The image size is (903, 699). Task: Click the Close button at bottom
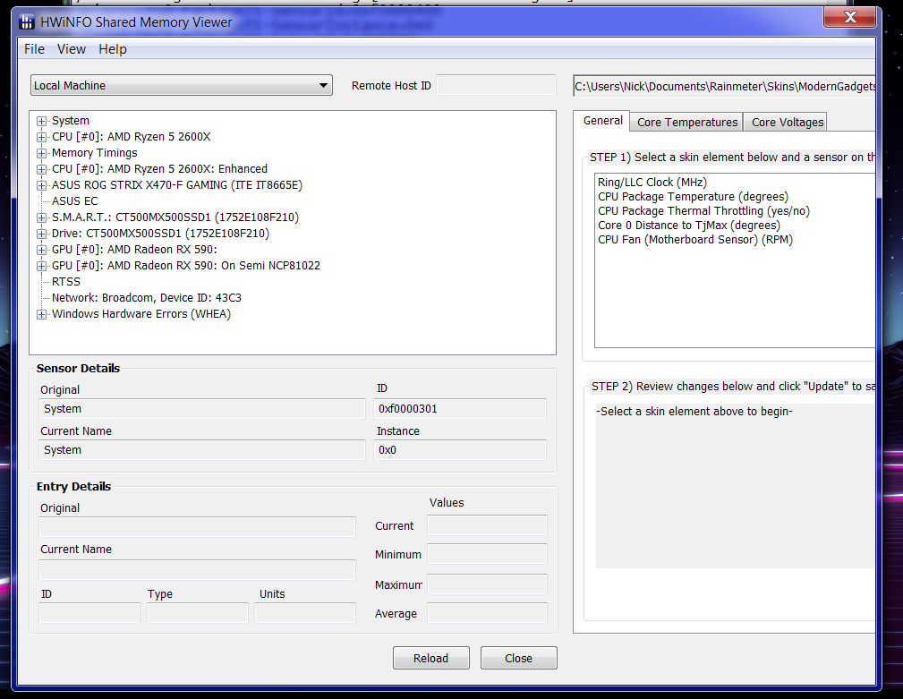click(518, 658)
